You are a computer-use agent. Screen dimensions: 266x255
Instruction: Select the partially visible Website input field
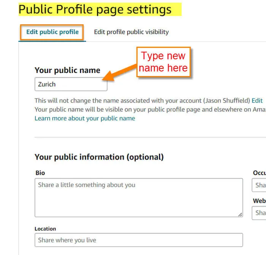coord(259,213)
